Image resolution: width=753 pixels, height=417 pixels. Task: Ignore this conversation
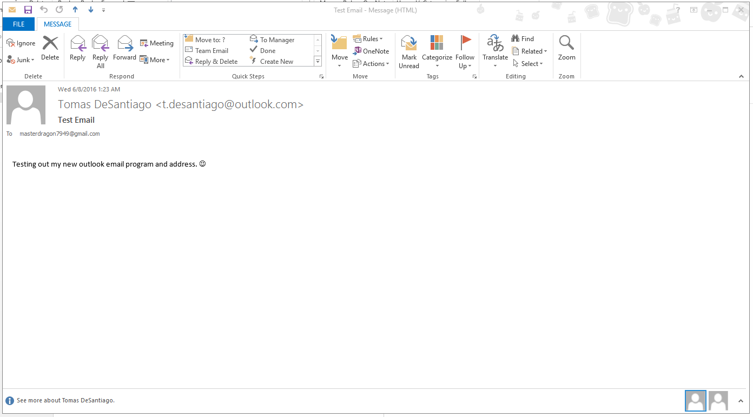pyautogui.click(x=21, y=43)
